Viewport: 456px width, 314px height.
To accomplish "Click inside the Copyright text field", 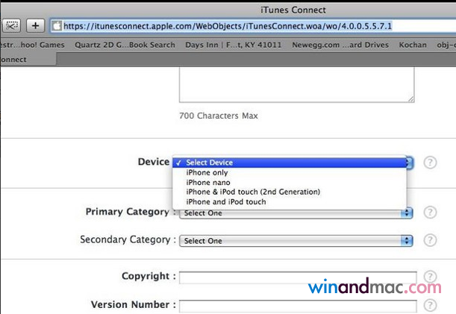I will 298,277.
